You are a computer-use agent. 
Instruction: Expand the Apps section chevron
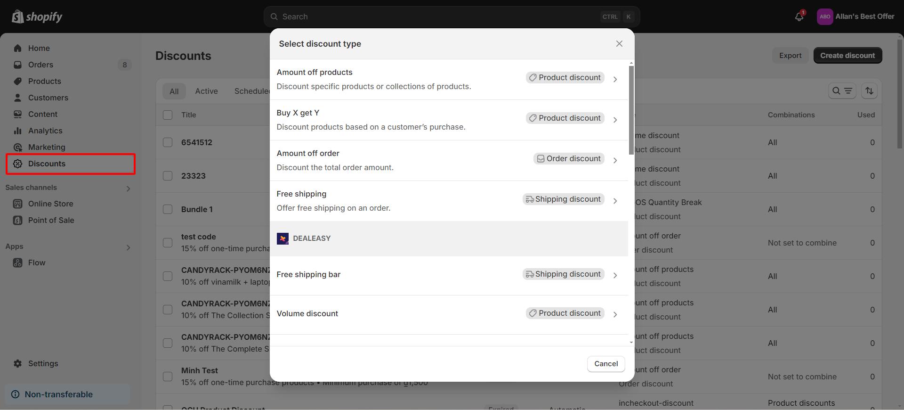tap(128, 247)
